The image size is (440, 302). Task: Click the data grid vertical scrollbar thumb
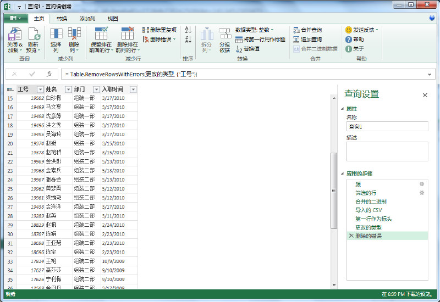(334, 191)
